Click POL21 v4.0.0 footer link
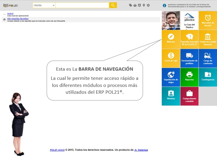Viewport: 217px width, 162px height. (x=57, y=150)
